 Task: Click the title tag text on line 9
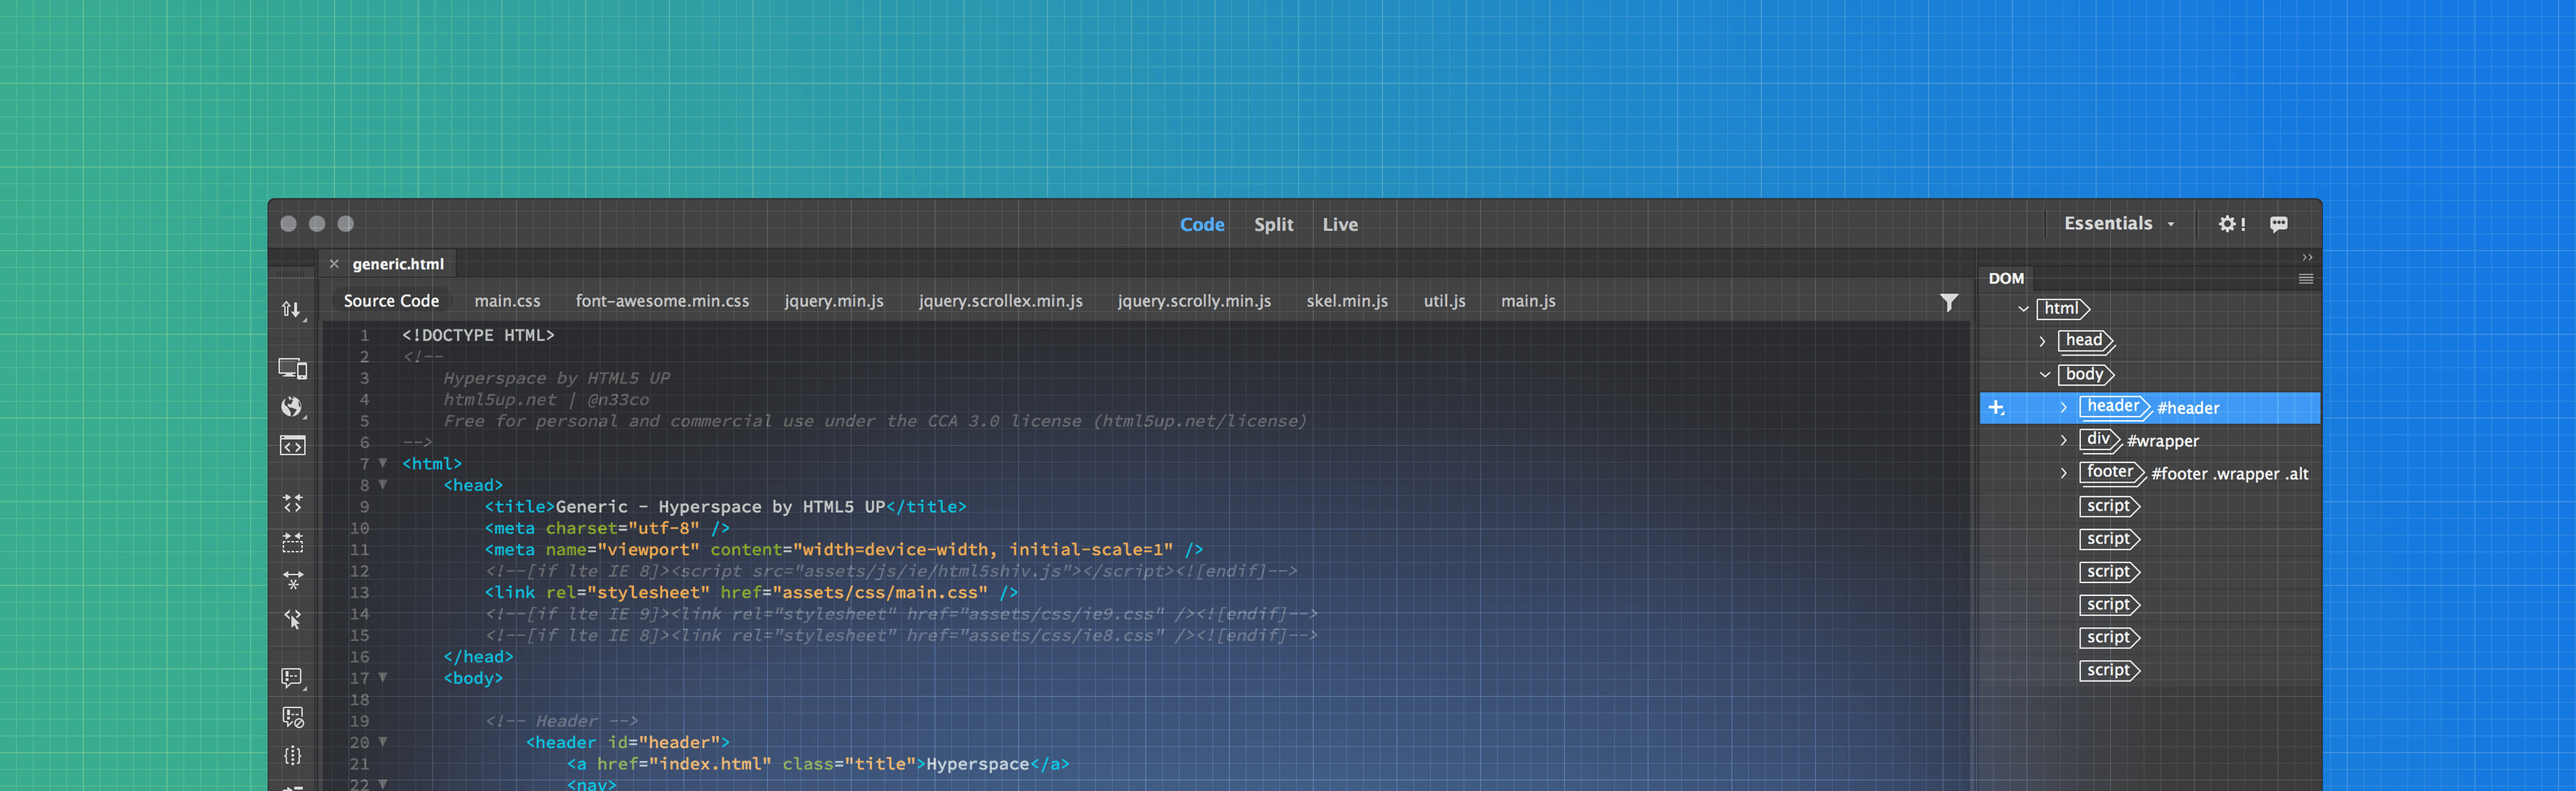tap(725, 506)
